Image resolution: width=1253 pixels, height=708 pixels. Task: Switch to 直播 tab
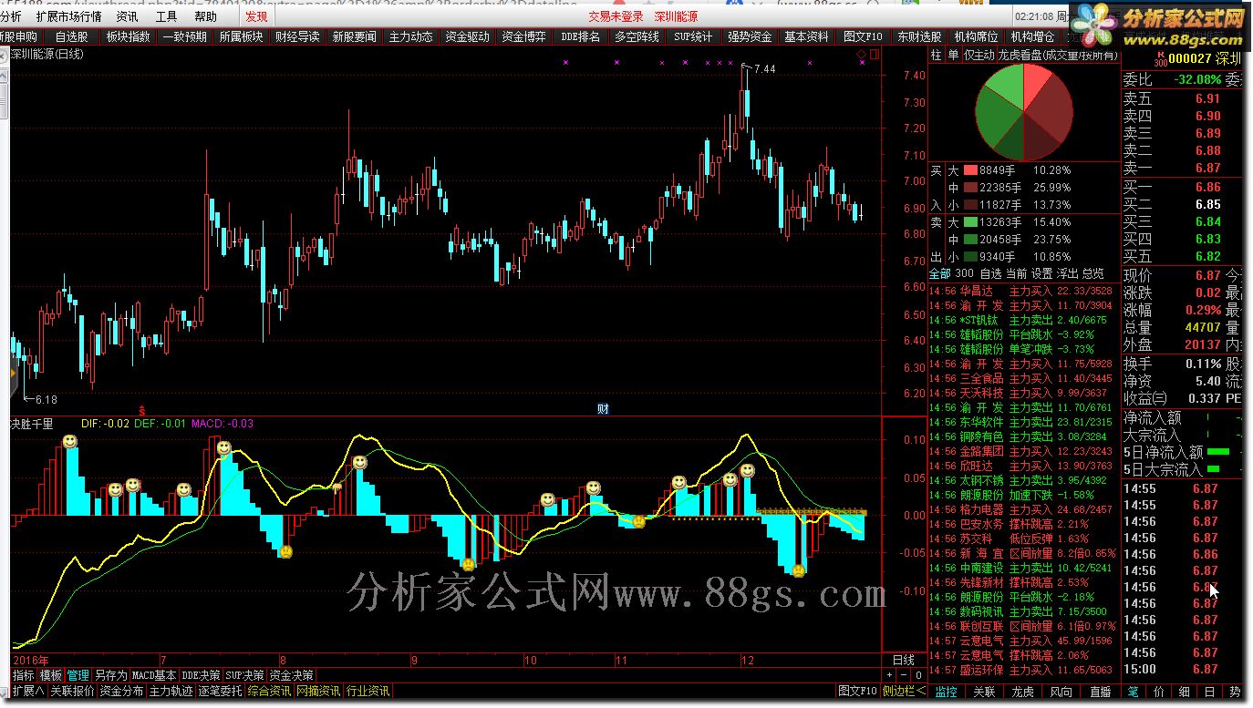[1100, 692]
